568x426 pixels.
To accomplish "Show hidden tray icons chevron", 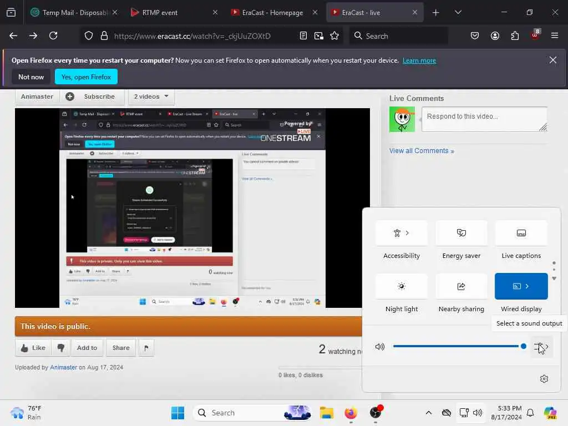I will pos(429,413).
